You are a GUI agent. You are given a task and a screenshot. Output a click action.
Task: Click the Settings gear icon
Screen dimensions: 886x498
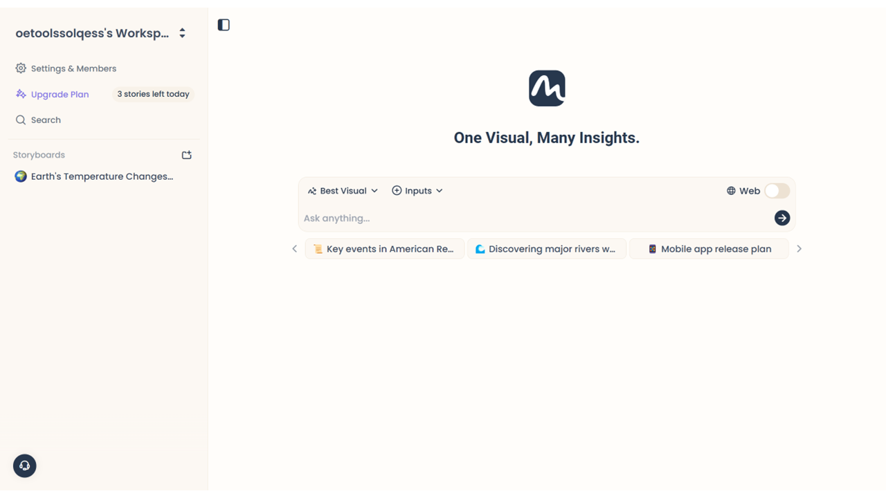click(21, 68)
